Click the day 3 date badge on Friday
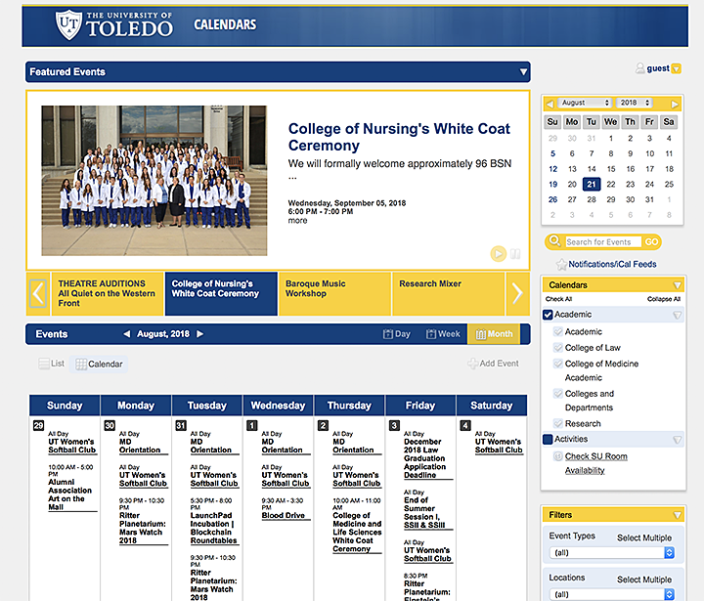The image size is (704, 601). [x=394, y=425]
